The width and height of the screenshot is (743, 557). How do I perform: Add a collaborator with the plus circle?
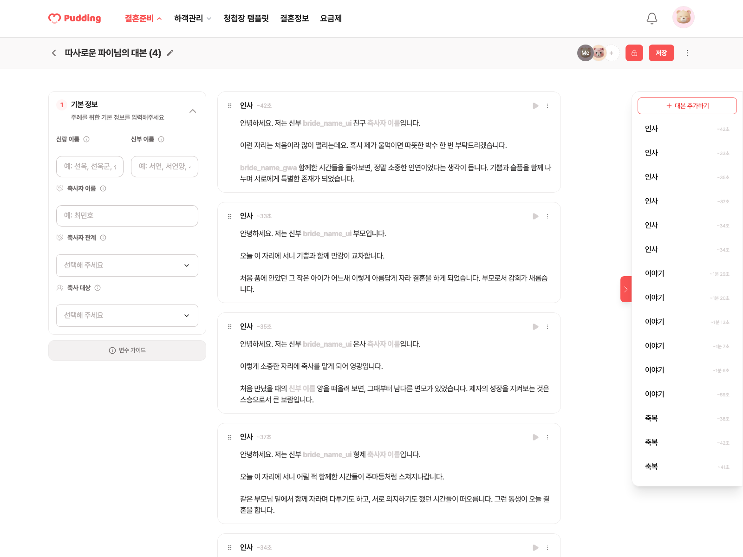[612, 53]
